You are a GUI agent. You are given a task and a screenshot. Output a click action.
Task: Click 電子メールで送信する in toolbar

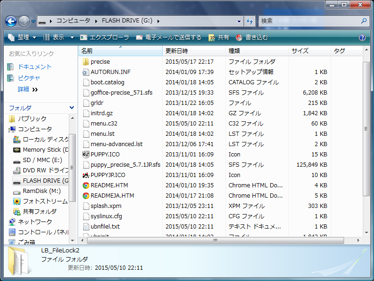[169, 37]
